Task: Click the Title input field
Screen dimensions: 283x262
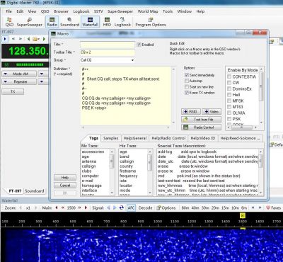Action: (108, 45)
